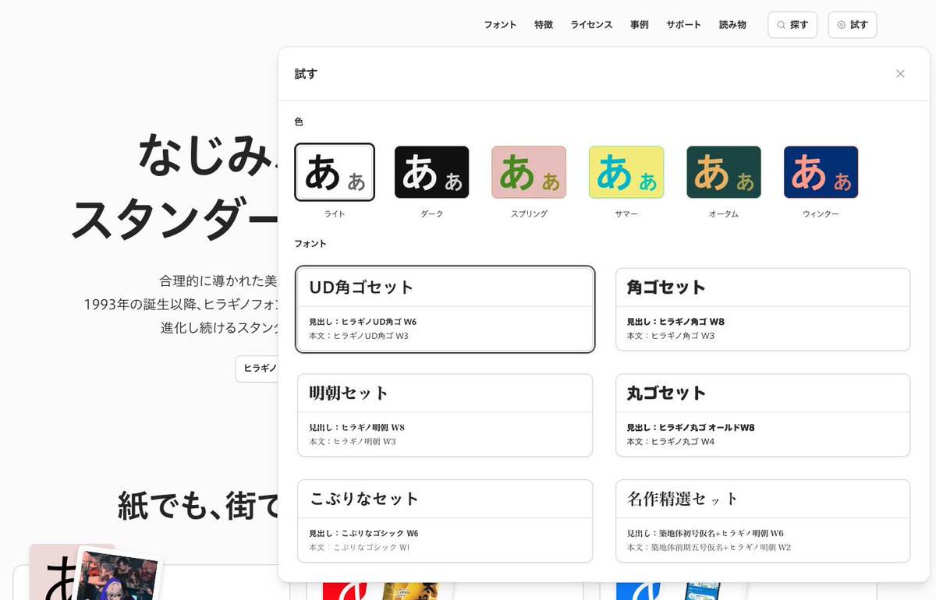
Task: Select the 丸ゴセット font set
Action: 763,415
